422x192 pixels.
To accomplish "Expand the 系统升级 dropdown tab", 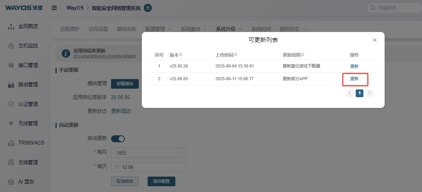I will [x=229, y=29].
